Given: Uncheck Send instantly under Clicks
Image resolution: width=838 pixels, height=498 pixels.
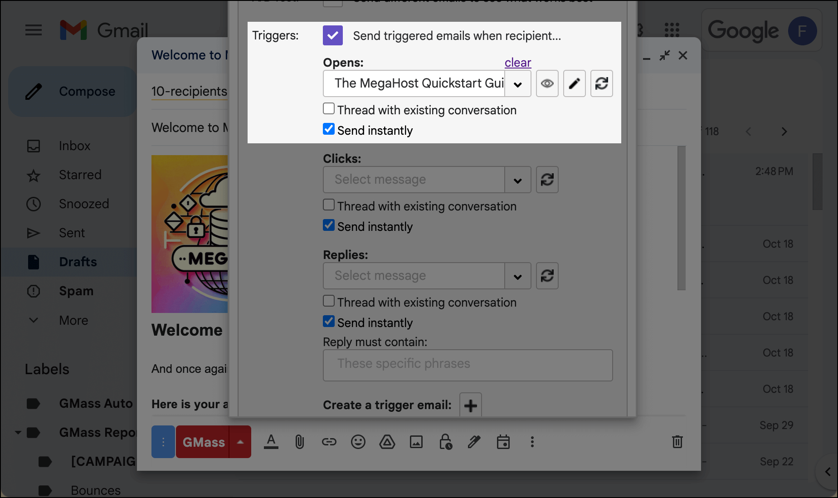Looking at the screenshot, I should [x=329, y=225].
